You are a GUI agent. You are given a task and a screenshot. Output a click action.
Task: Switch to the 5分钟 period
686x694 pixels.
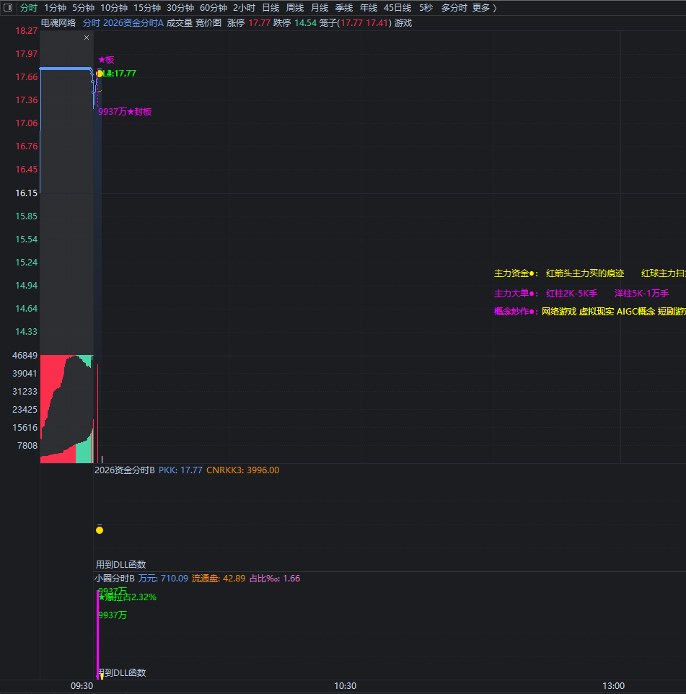[x=83, y=8]
